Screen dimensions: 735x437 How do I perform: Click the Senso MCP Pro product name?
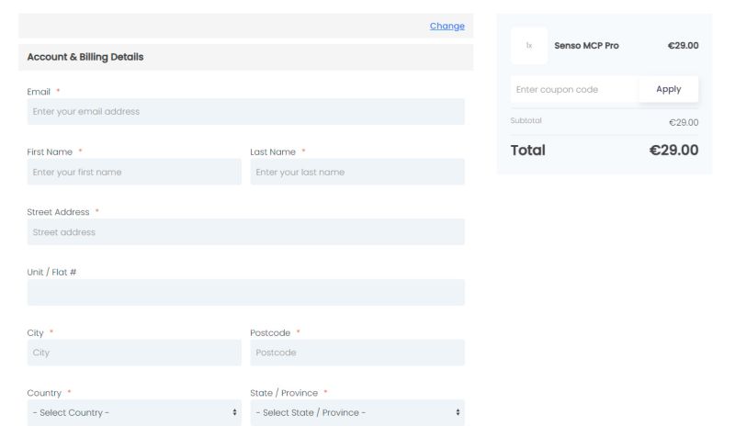tap(586, 45)
